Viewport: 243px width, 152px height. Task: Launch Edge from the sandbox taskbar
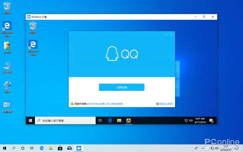click(x=110, y=121)
